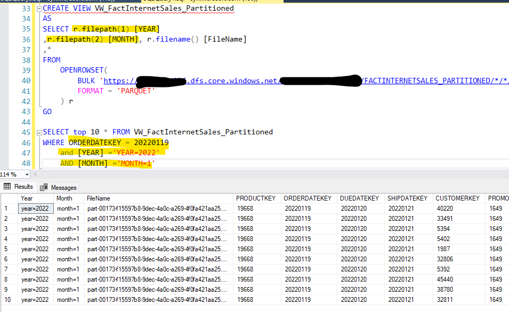509x312 pixels.
Task: Switch to the Messages tab
Action: 59,188
